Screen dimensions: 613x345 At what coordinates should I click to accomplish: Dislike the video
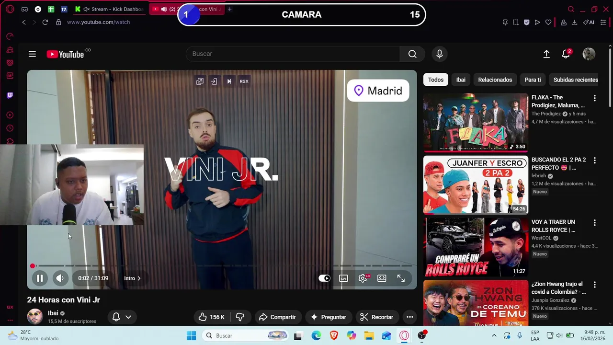(x=240, y=317)
